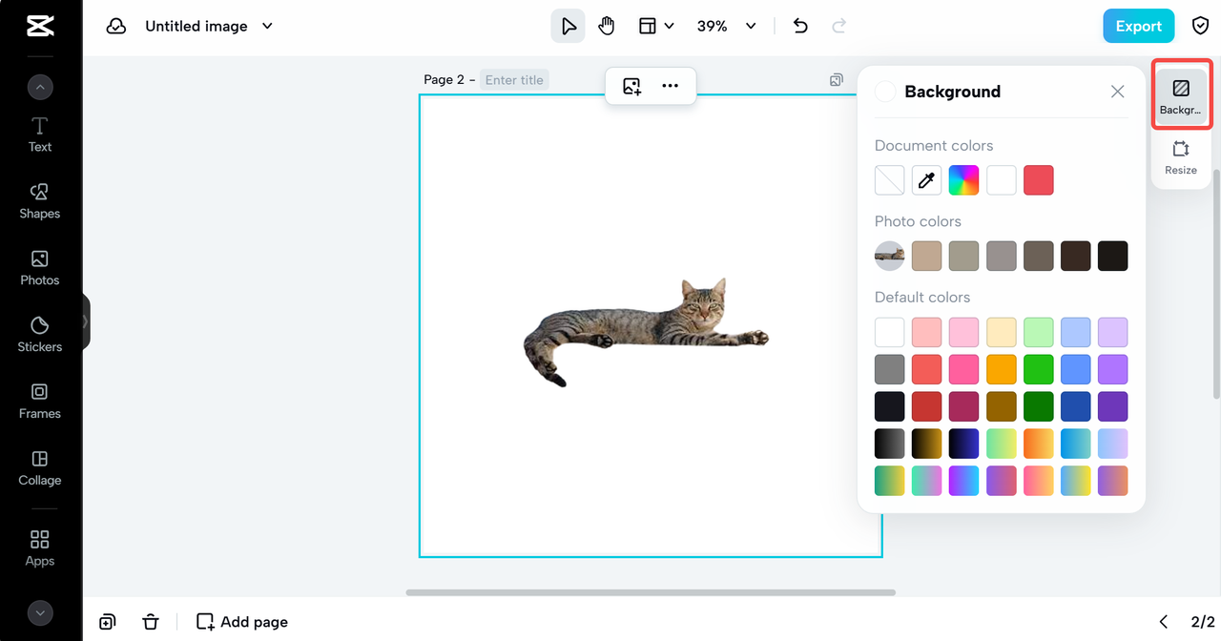Select the pointer (select) tool

(x=569, y=26)
